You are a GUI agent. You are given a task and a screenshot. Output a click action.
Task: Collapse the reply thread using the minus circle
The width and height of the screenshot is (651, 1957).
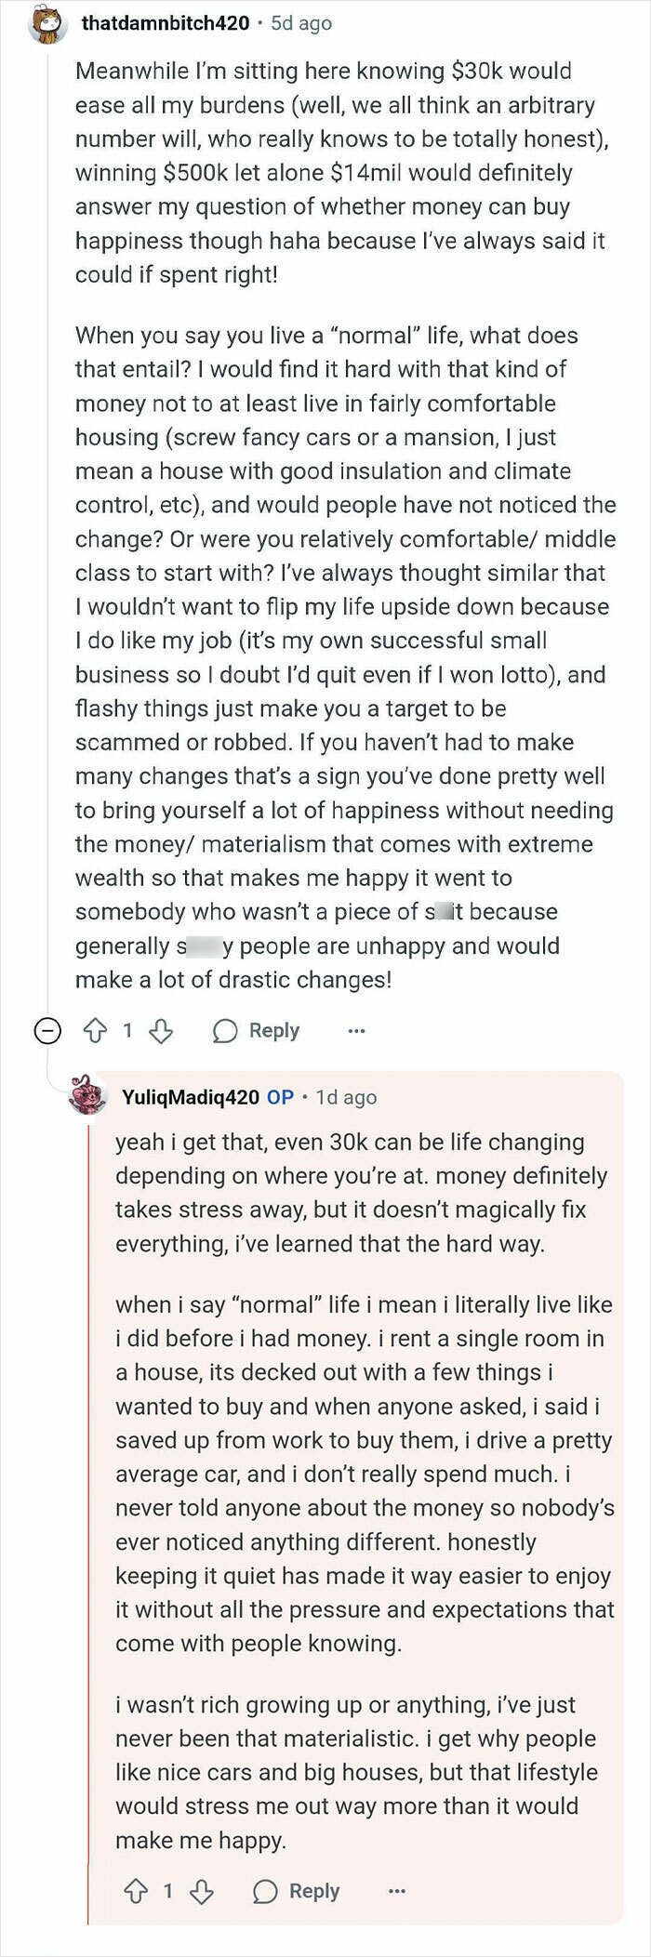click(x=48, y=1030)
